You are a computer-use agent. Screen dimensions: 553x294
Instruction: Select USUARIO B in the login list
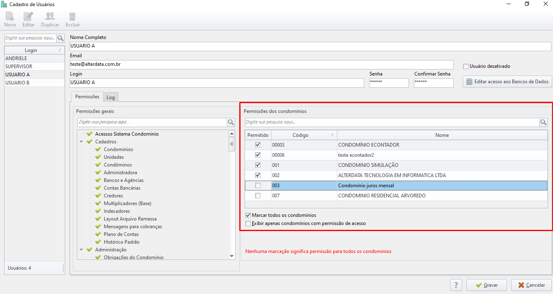click(34, 83)
